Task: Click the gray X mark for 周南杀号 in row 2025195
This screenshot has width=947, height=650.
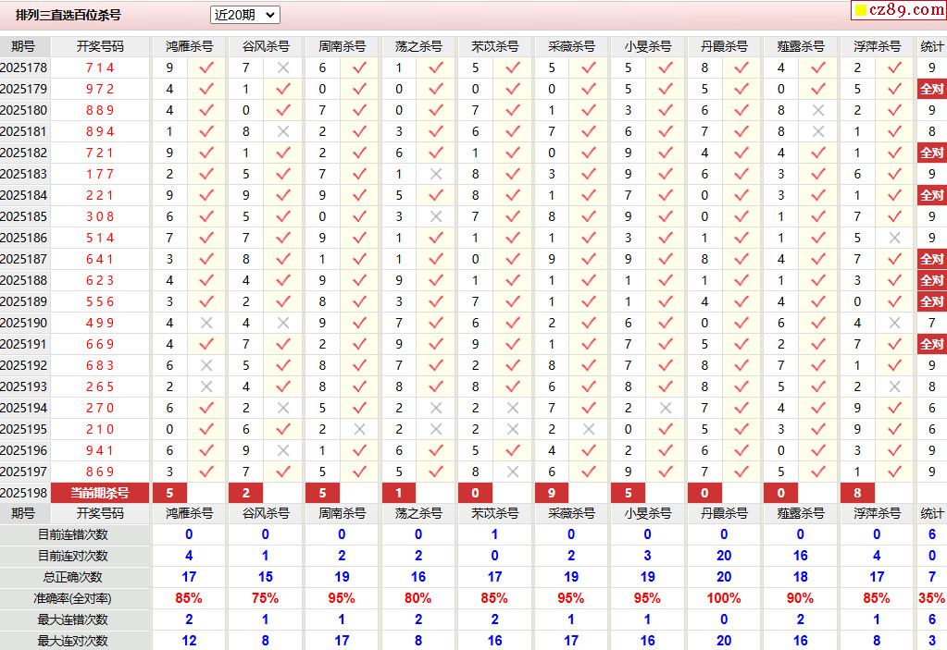Action: pos(359,429)
